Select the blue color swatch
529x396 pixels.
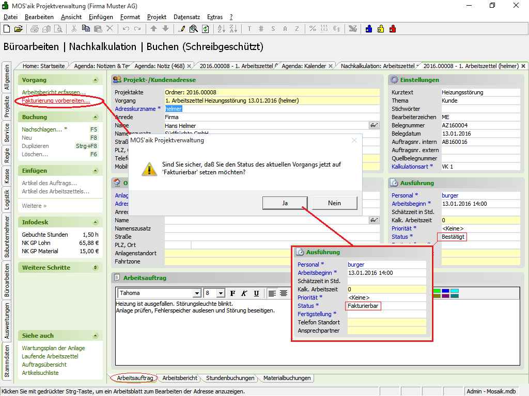tap(445, 291)
